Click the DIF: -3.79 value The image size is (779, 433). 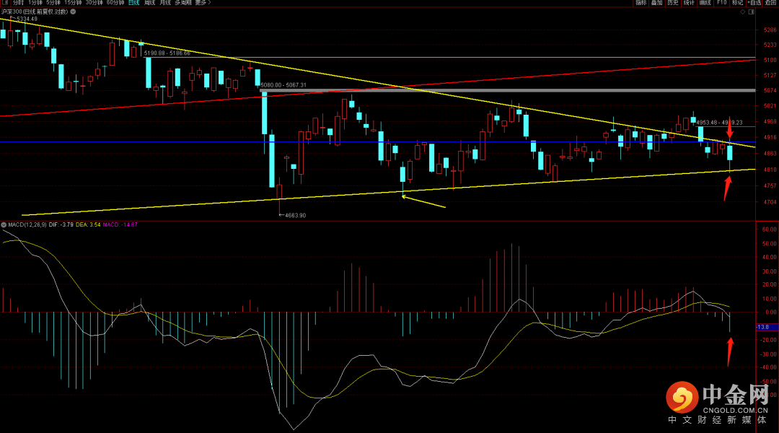61,224
